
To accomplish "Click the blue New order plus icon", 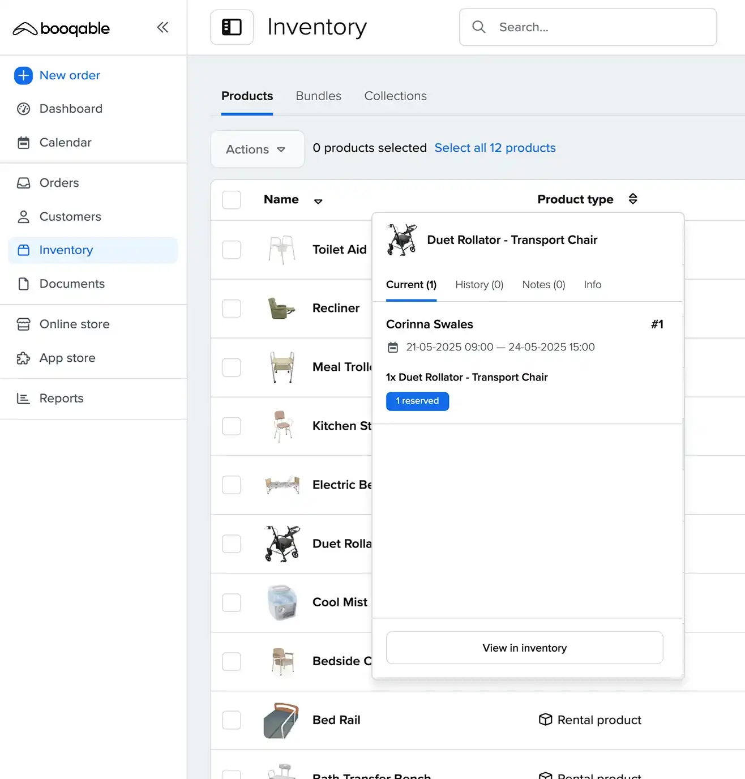I will point(23,75).
